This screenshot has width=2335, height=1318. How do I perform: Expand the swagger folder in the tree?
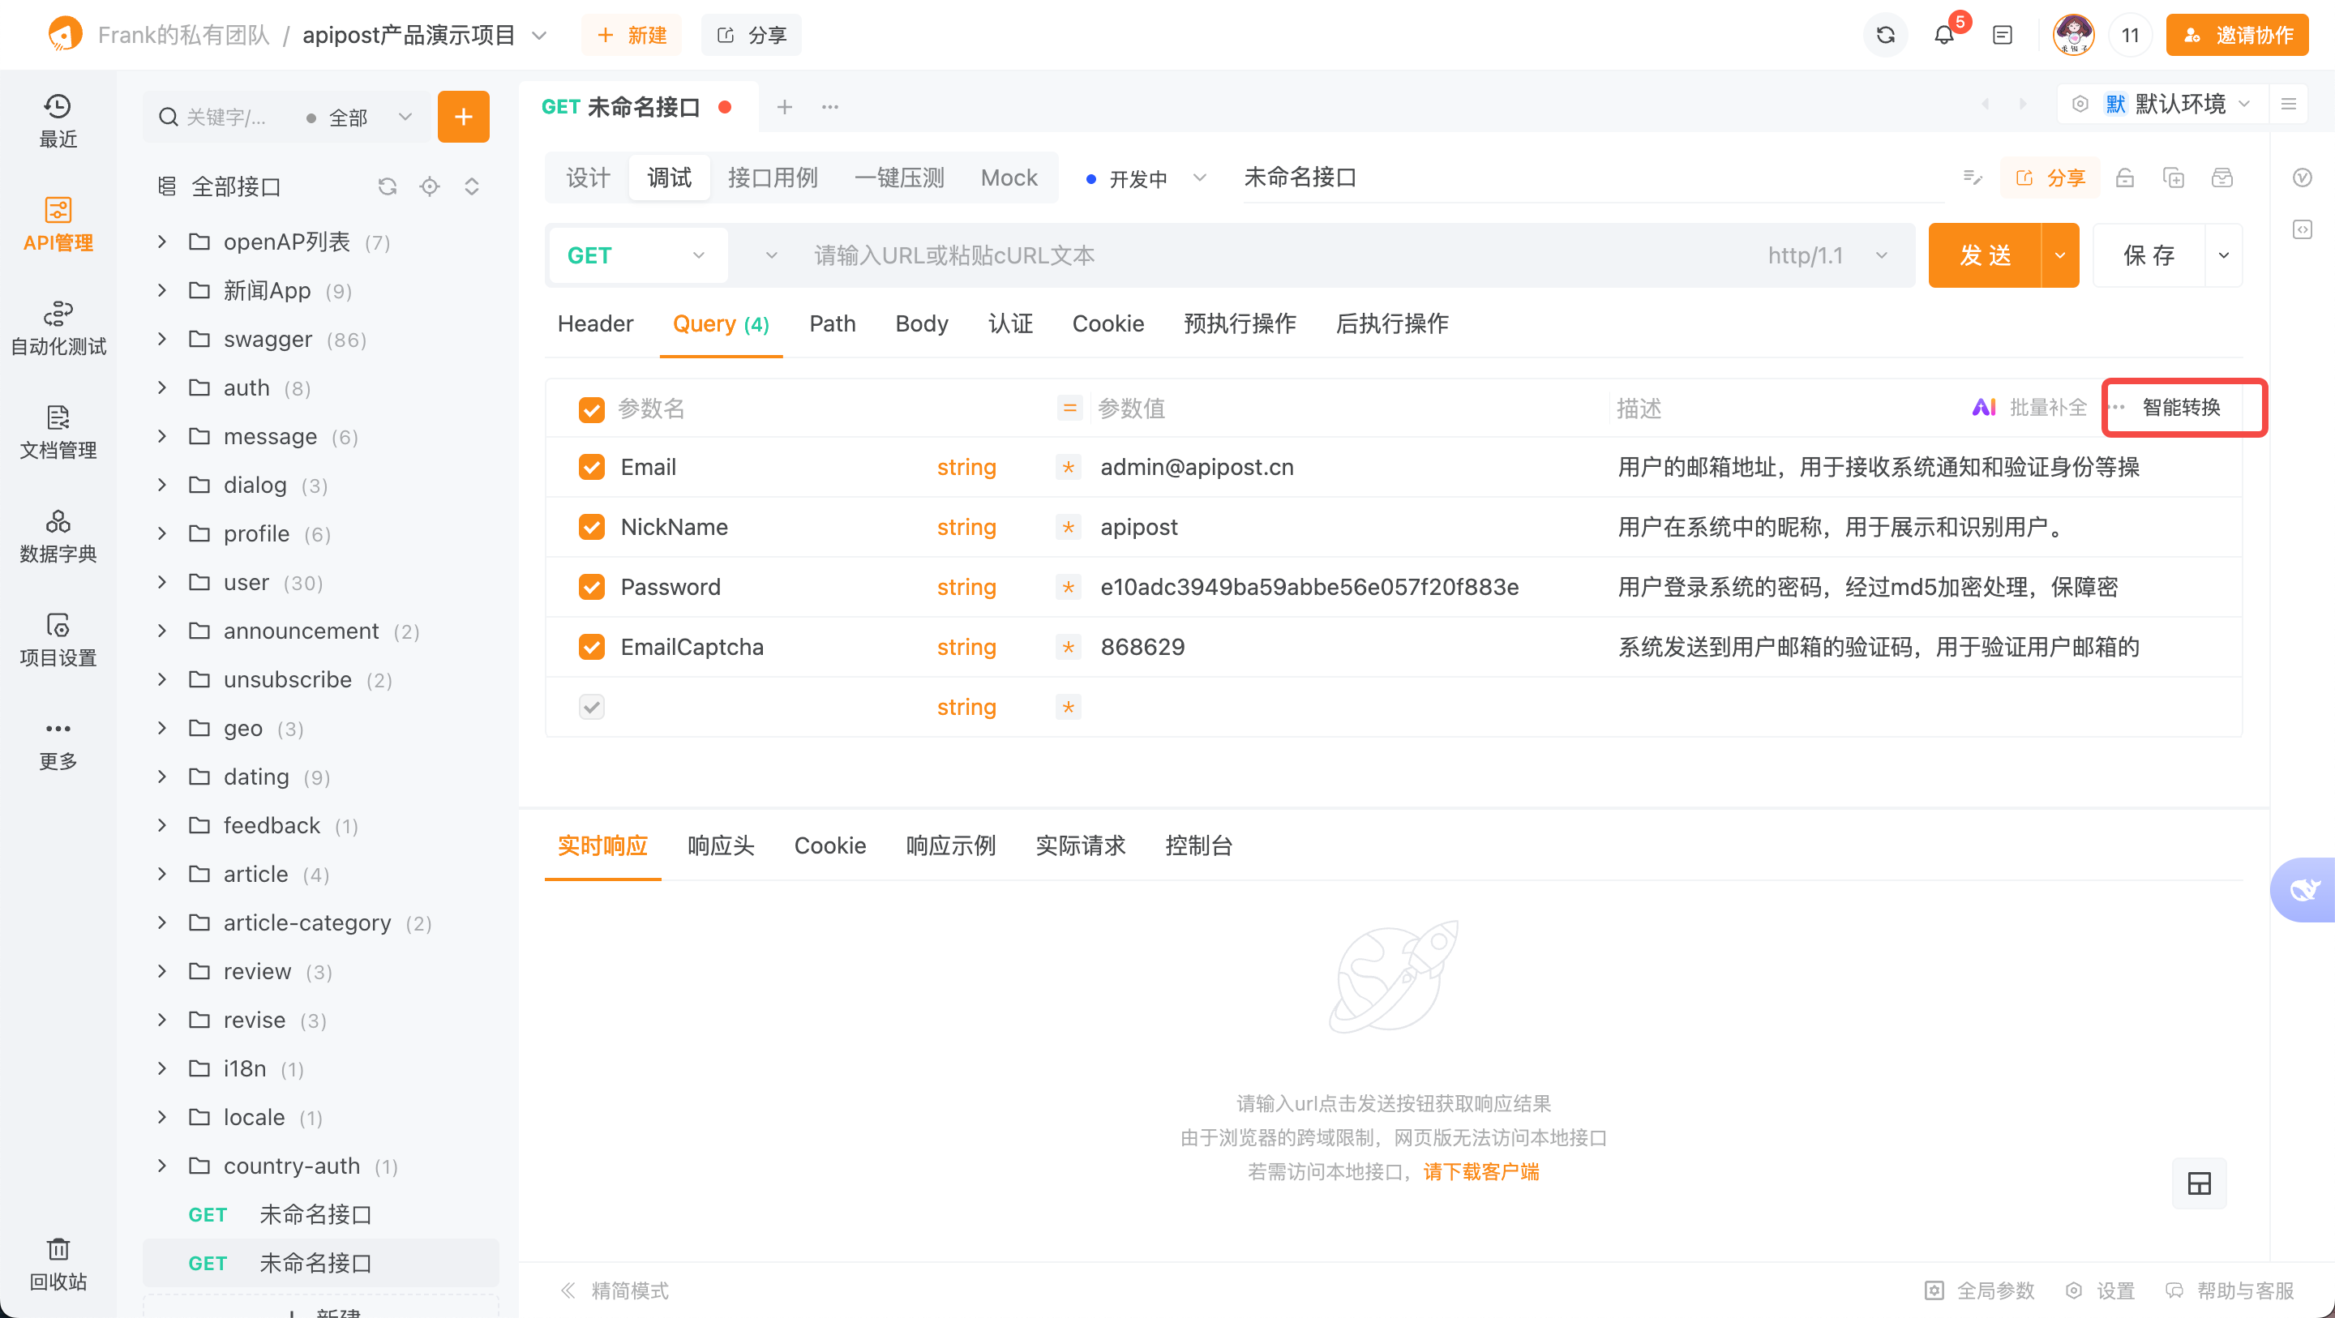click(x=162, y=338)
